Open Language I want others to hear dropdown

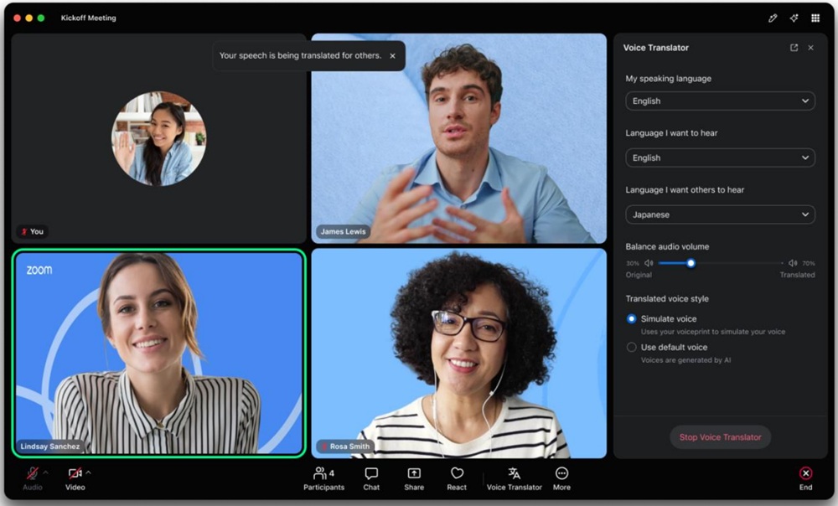(720, 214)
